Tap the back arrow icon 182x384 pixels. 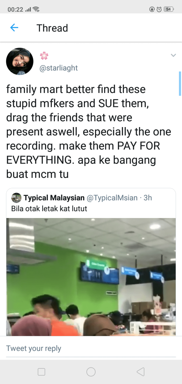pyautogui.click(x=14, y=28)
